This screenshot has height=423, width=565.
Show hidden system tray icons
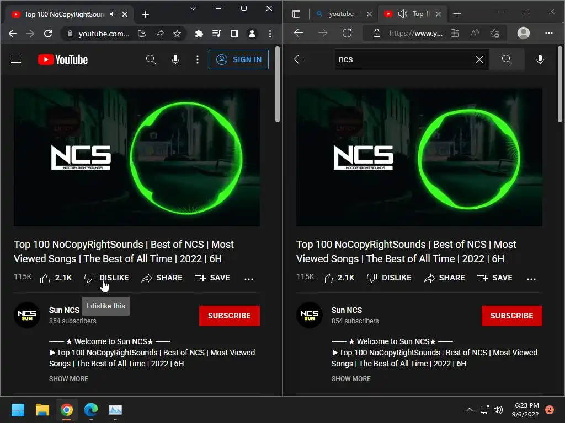click(x=469, y=410)
